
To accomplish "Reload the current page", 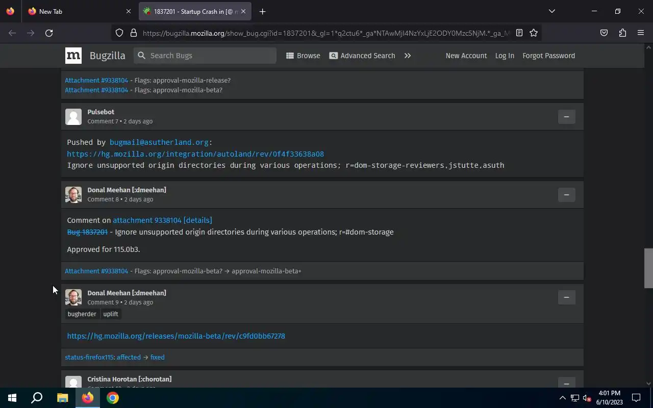I will tap(49, 33).
